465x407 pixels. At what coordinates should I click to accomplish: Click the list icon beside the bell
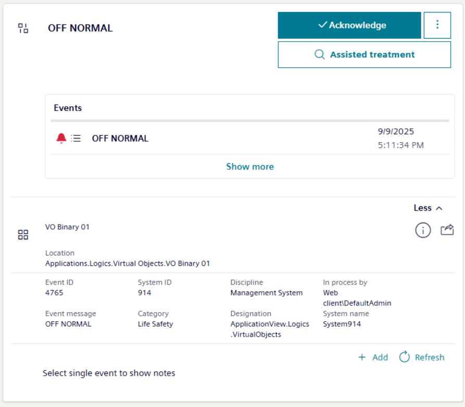click(76, 138)
